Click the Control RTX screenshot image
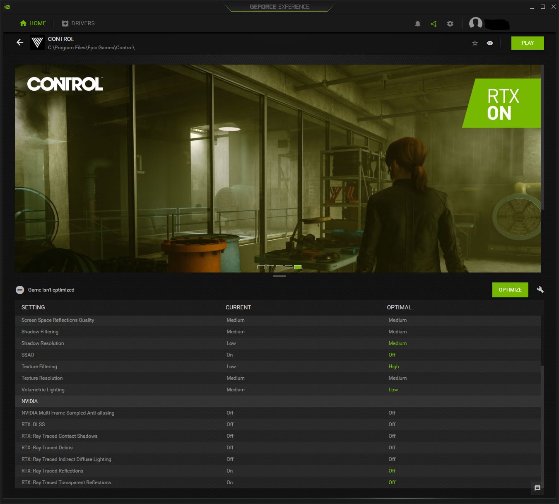Viewport: 559px width, 504px height. [278, 169]
